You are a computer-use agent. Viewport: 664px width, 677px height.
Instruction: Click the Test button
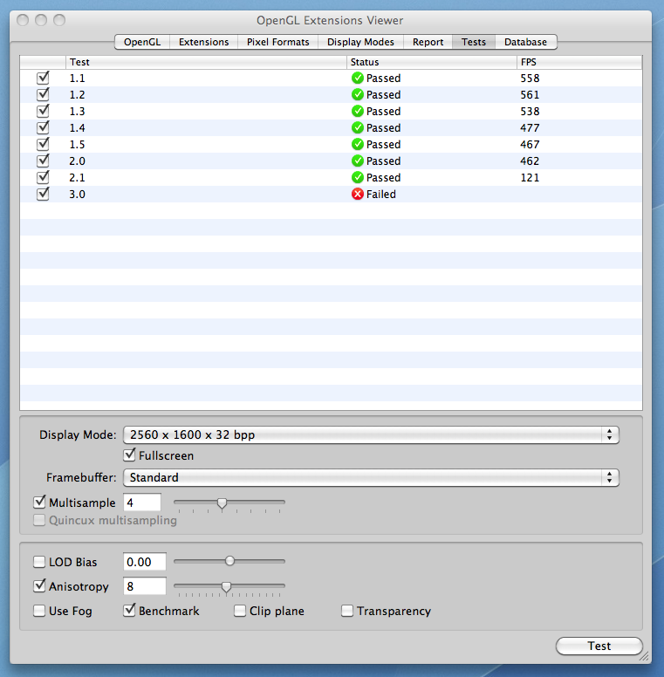coord(599,646)
